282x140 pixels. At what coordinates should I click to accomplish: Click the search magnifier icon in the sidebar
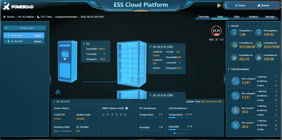(x=6, y=28)
